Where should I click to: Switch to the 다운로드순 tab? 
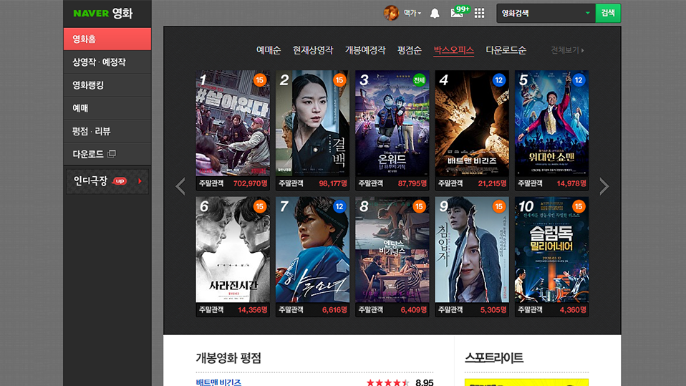pyautogui.click(x=506, y=50)
